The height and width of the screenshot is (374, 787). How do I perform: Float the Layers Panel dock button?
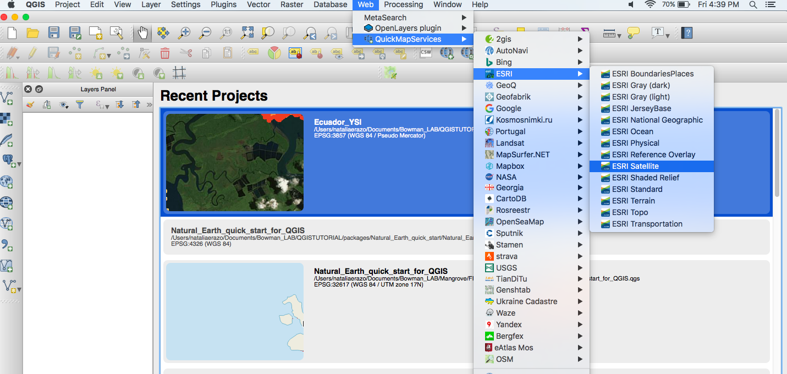coord(38,90)
